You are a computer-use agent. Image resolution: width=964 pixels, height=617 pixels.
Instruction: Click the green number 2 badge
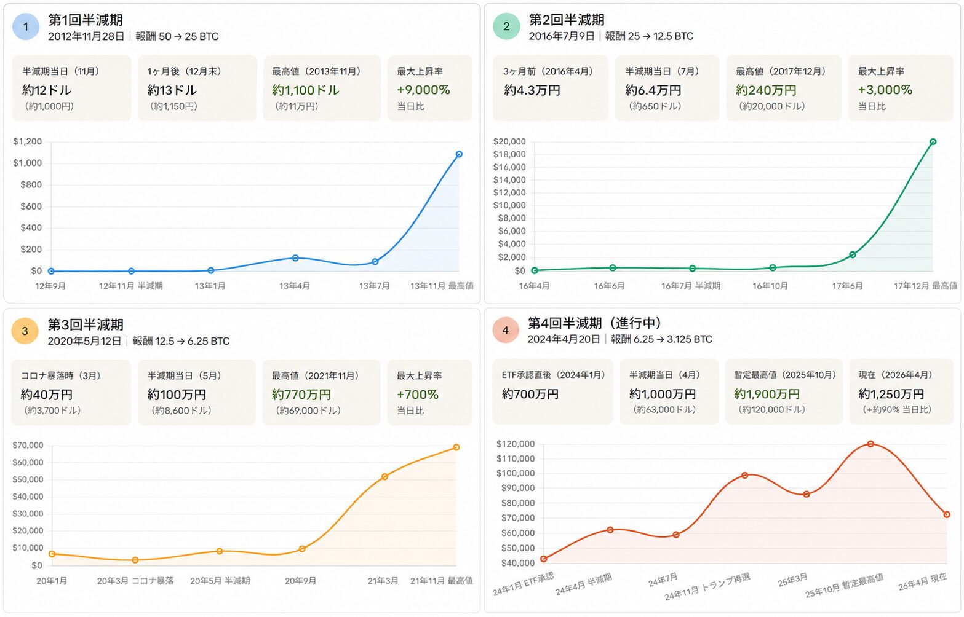coord(506,26)
